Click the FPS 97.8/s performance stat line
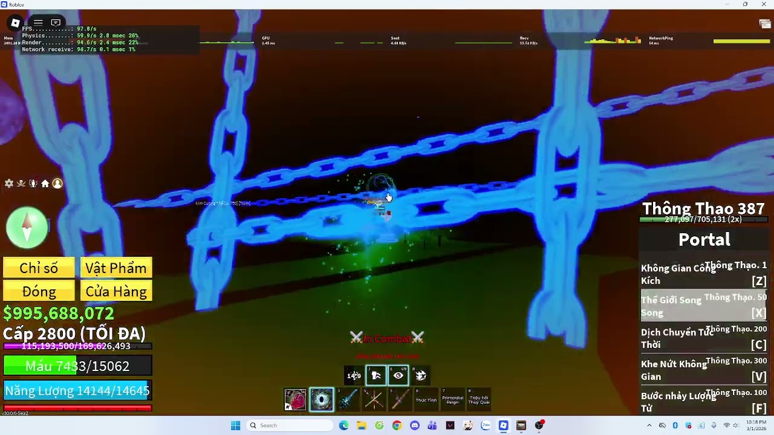This screenshot has width=774, height=435. [x=59, y=29]
